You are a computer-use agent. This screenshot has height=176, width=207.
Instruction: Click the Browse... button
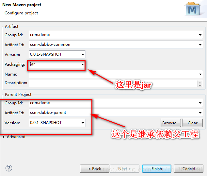tap(171, 123)
